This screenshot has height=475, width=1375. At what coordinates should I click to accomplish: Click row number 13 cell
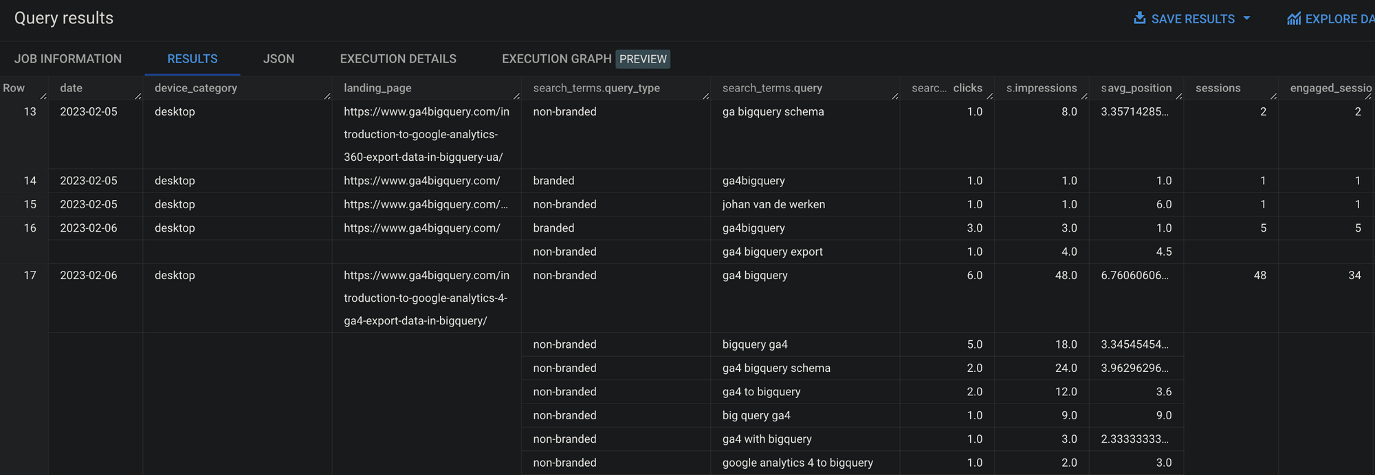[x=30, y=111]
